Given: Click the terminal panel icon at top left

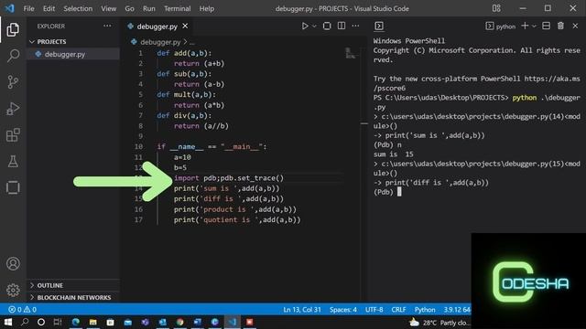Looking at the screenshot, I should coord(378,26).
